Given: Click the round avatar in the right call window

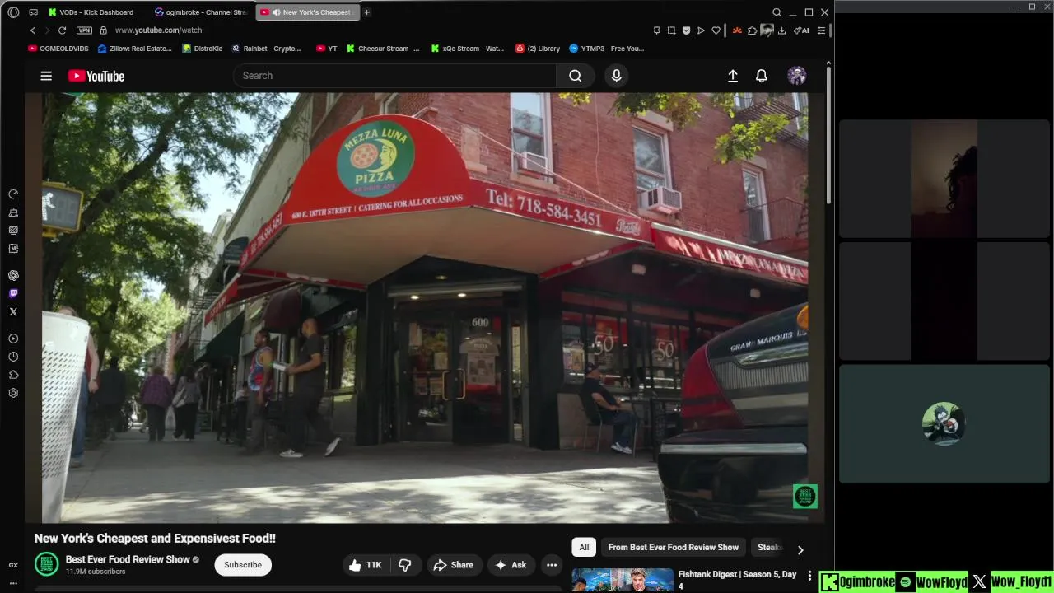Looking at the screenshot, I should pyautogui.click(x=944, y=423).
